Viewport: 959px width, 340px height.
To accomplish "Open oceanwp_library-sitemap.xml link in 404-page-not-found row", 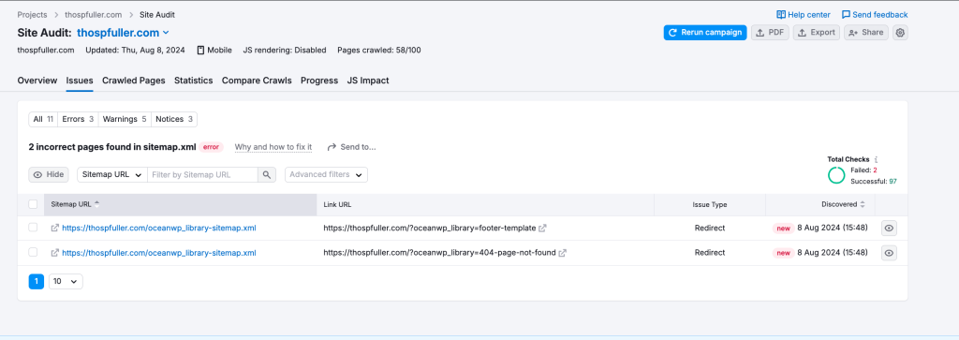I will (159, 253).
